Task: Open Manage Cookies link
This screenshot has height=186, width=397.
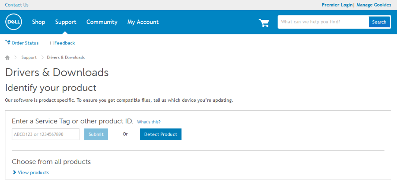Action: click(374, 5)
